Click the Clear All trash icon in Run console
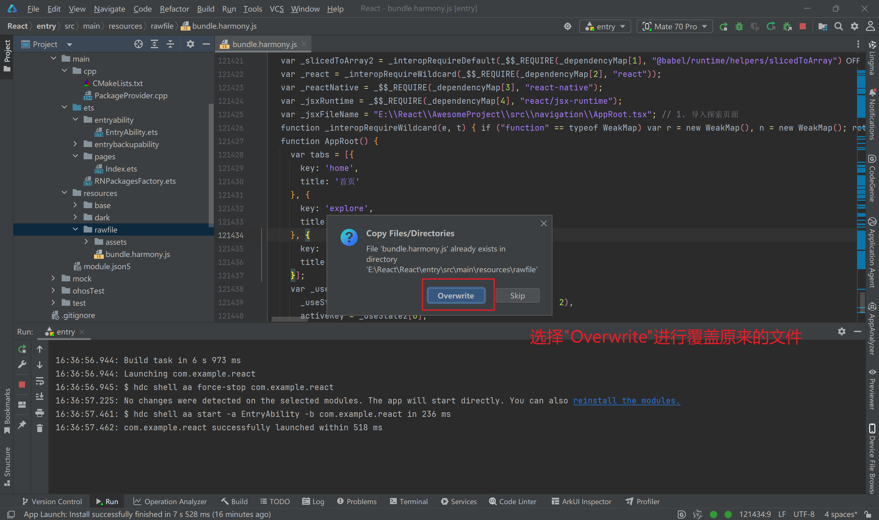Image resolution: width=879 pixels, height=520 pixels. [40, 428]
